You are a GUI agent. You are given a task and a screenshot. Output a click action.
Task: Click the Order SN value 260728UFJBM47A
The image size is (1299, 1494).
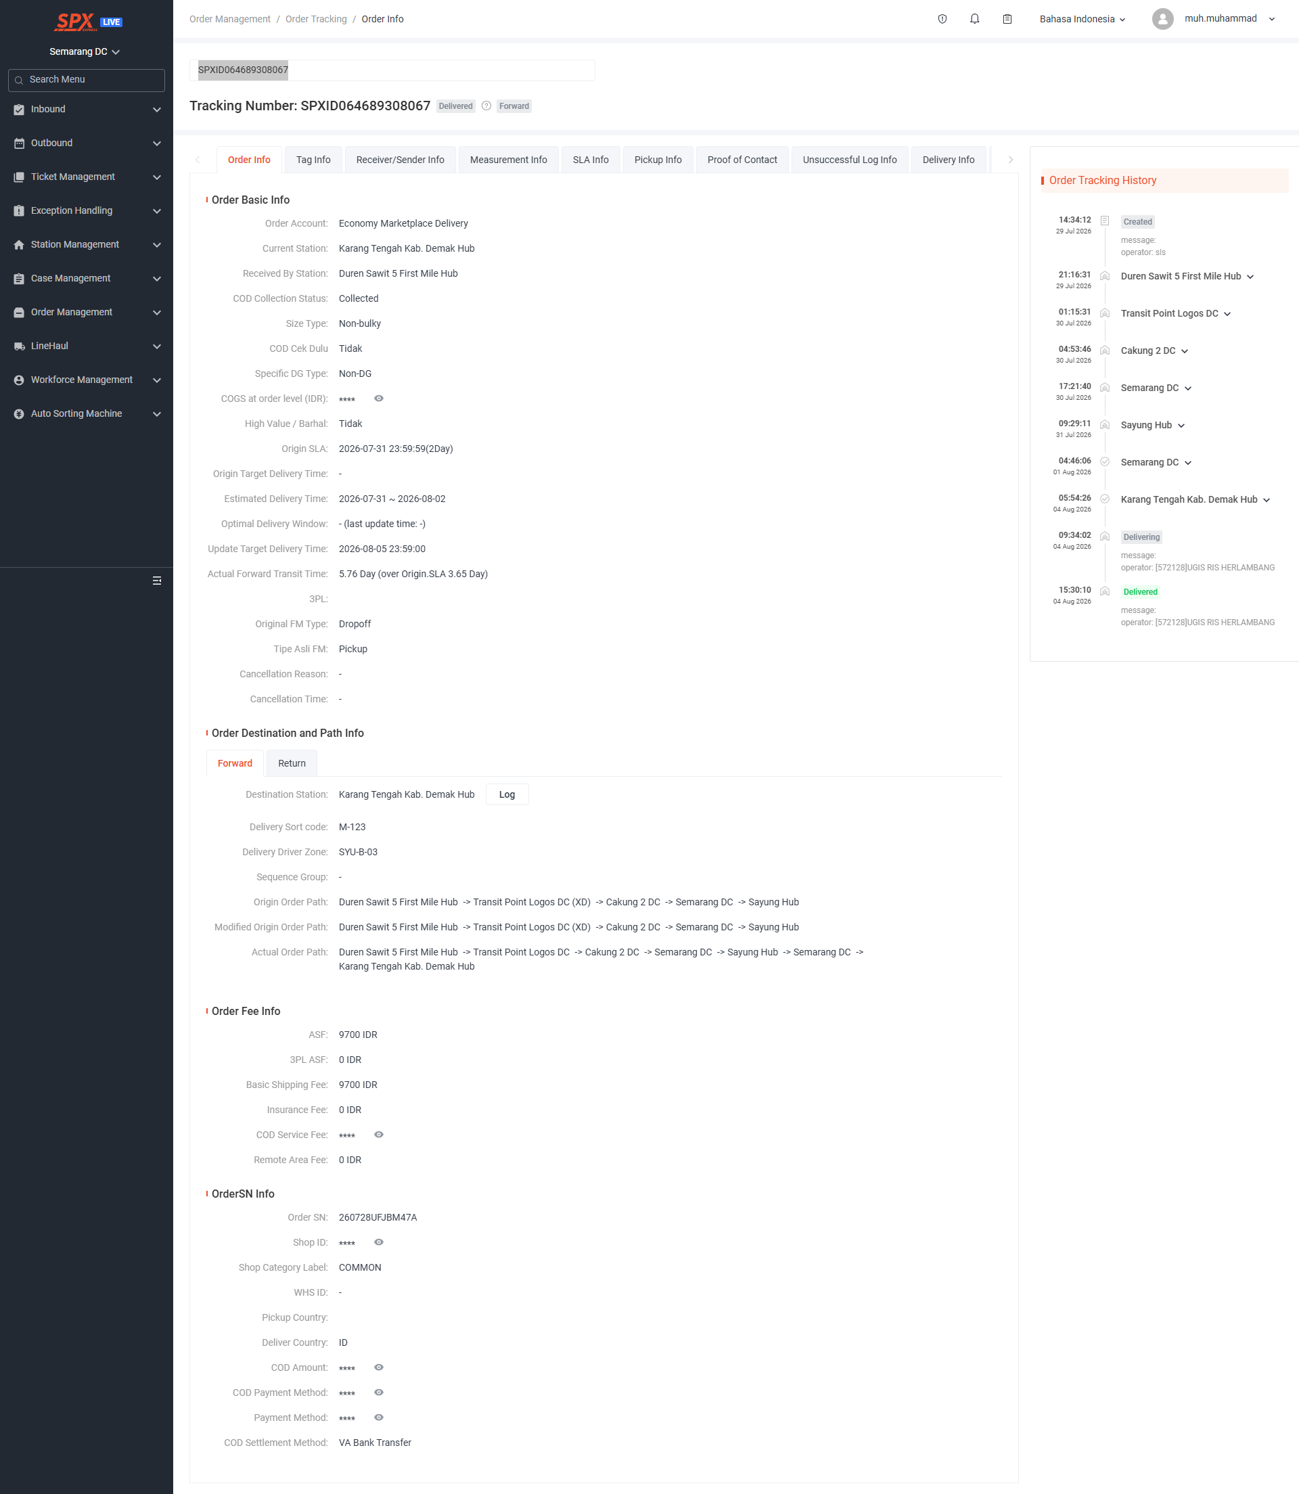click(x=378, y=1217)
